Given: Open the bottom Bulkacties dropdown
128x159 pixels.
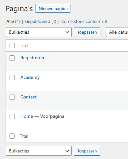Looking at the screenshot, I should coord(39,151).
